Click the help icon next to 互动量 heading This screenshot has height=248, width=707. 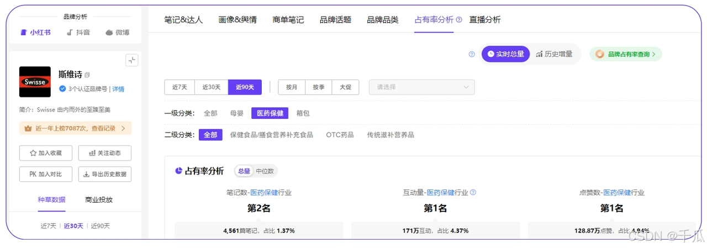click(473, 193)
